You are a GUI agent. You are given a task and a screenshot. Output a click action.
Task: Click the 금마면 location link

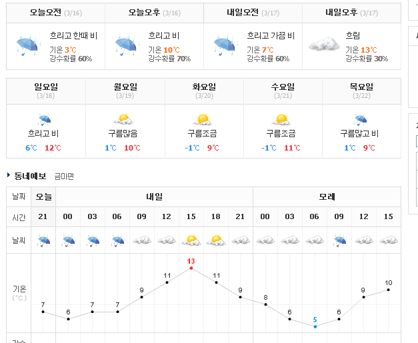point(64,176)
